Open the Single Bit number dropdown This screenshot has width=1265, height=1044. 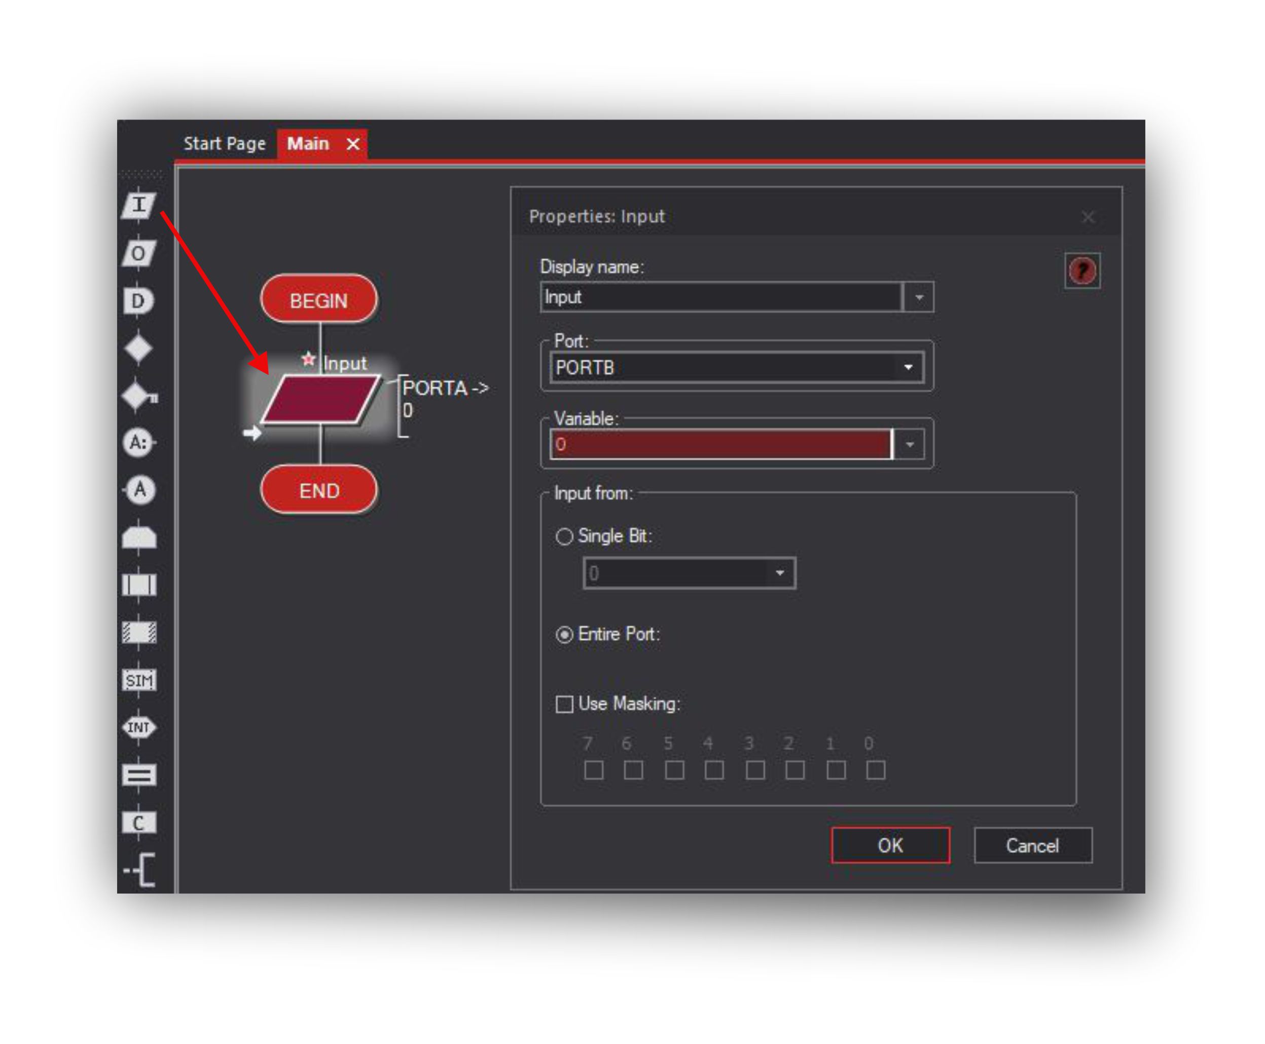click(x=690, y=573)
